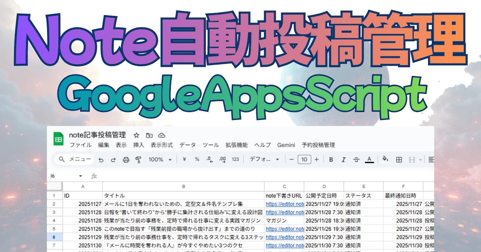Open the デフォ... font dropdown
The image size is (481, 252).
click(265, 159)
